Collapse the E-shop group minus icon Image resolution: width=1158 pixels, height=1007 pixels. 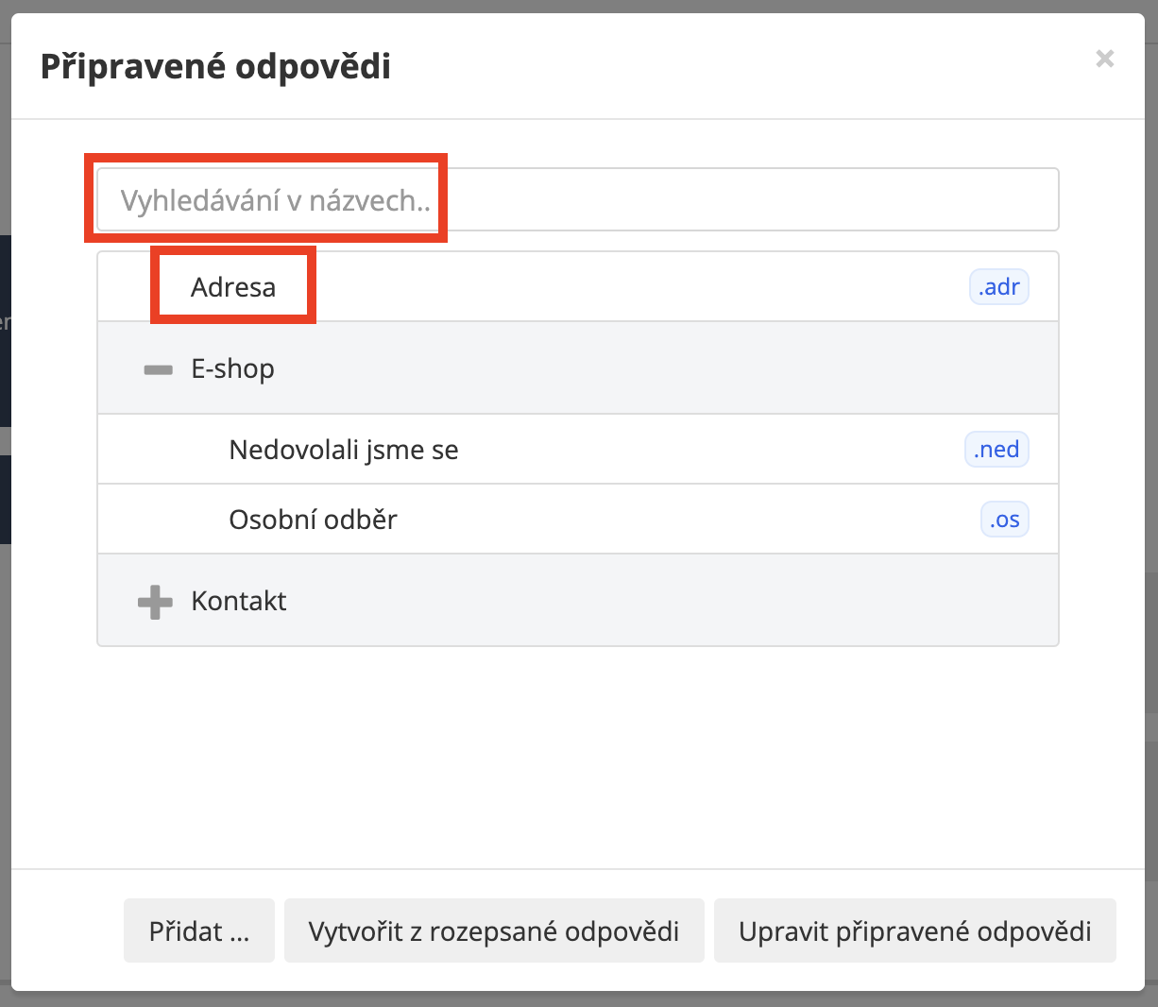point(158,369)
